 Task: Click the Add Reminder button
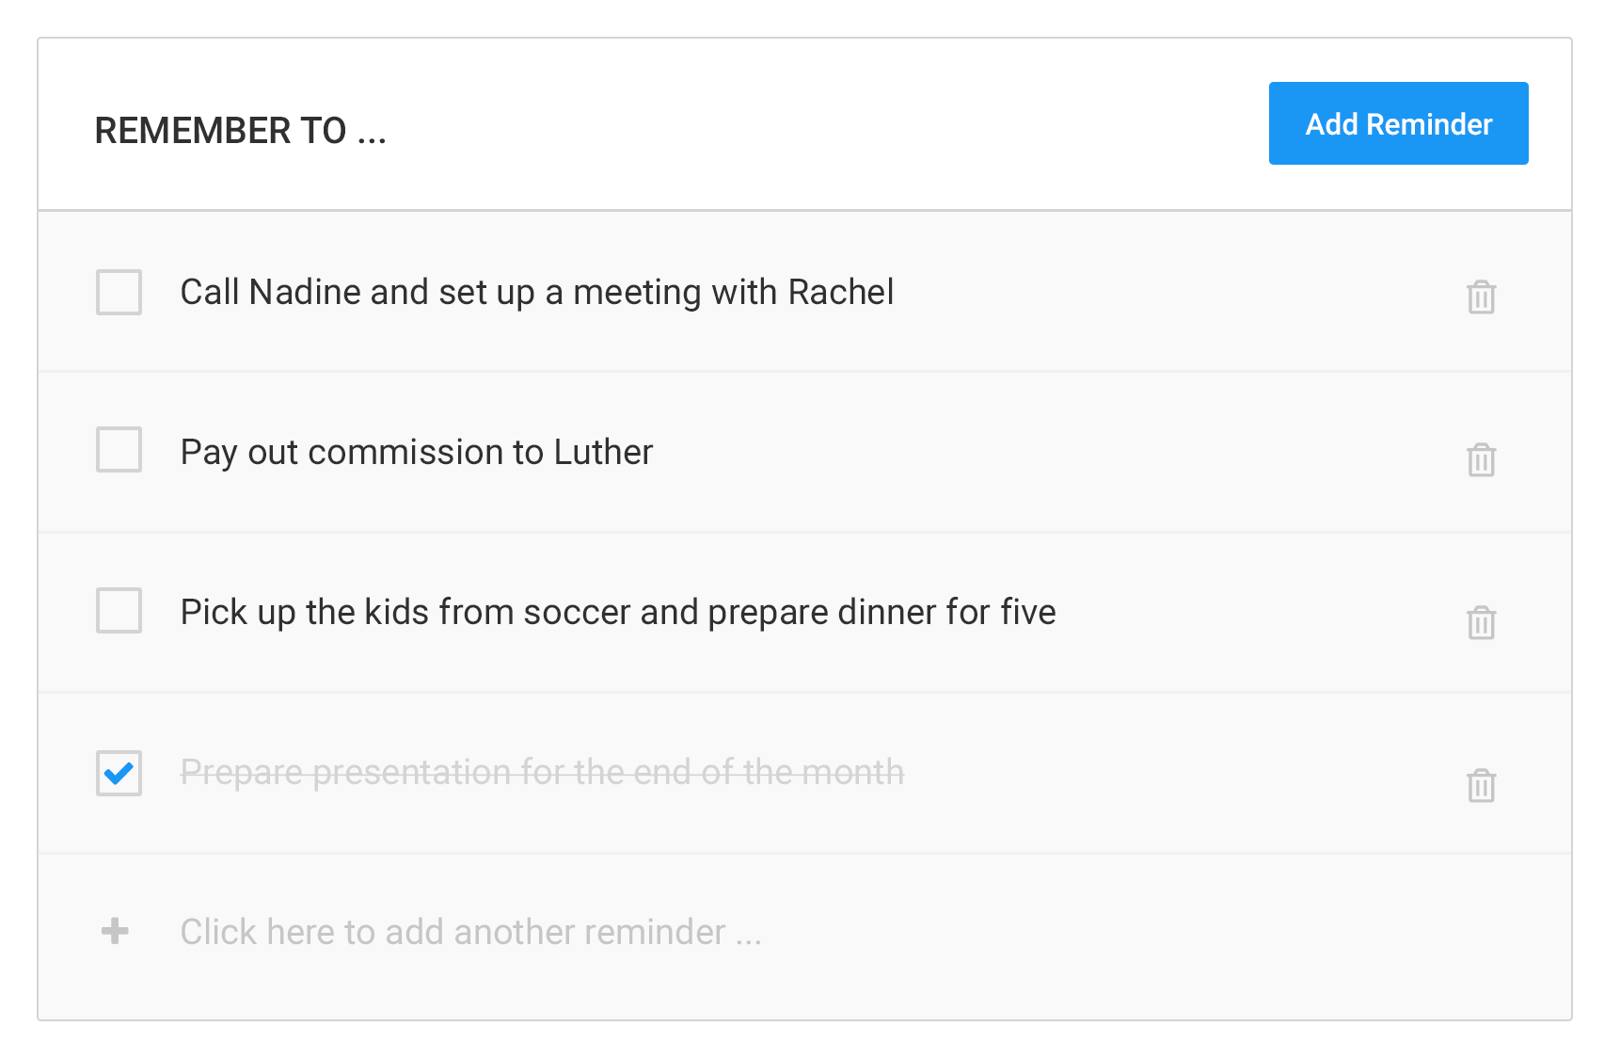pos(1398,123)
